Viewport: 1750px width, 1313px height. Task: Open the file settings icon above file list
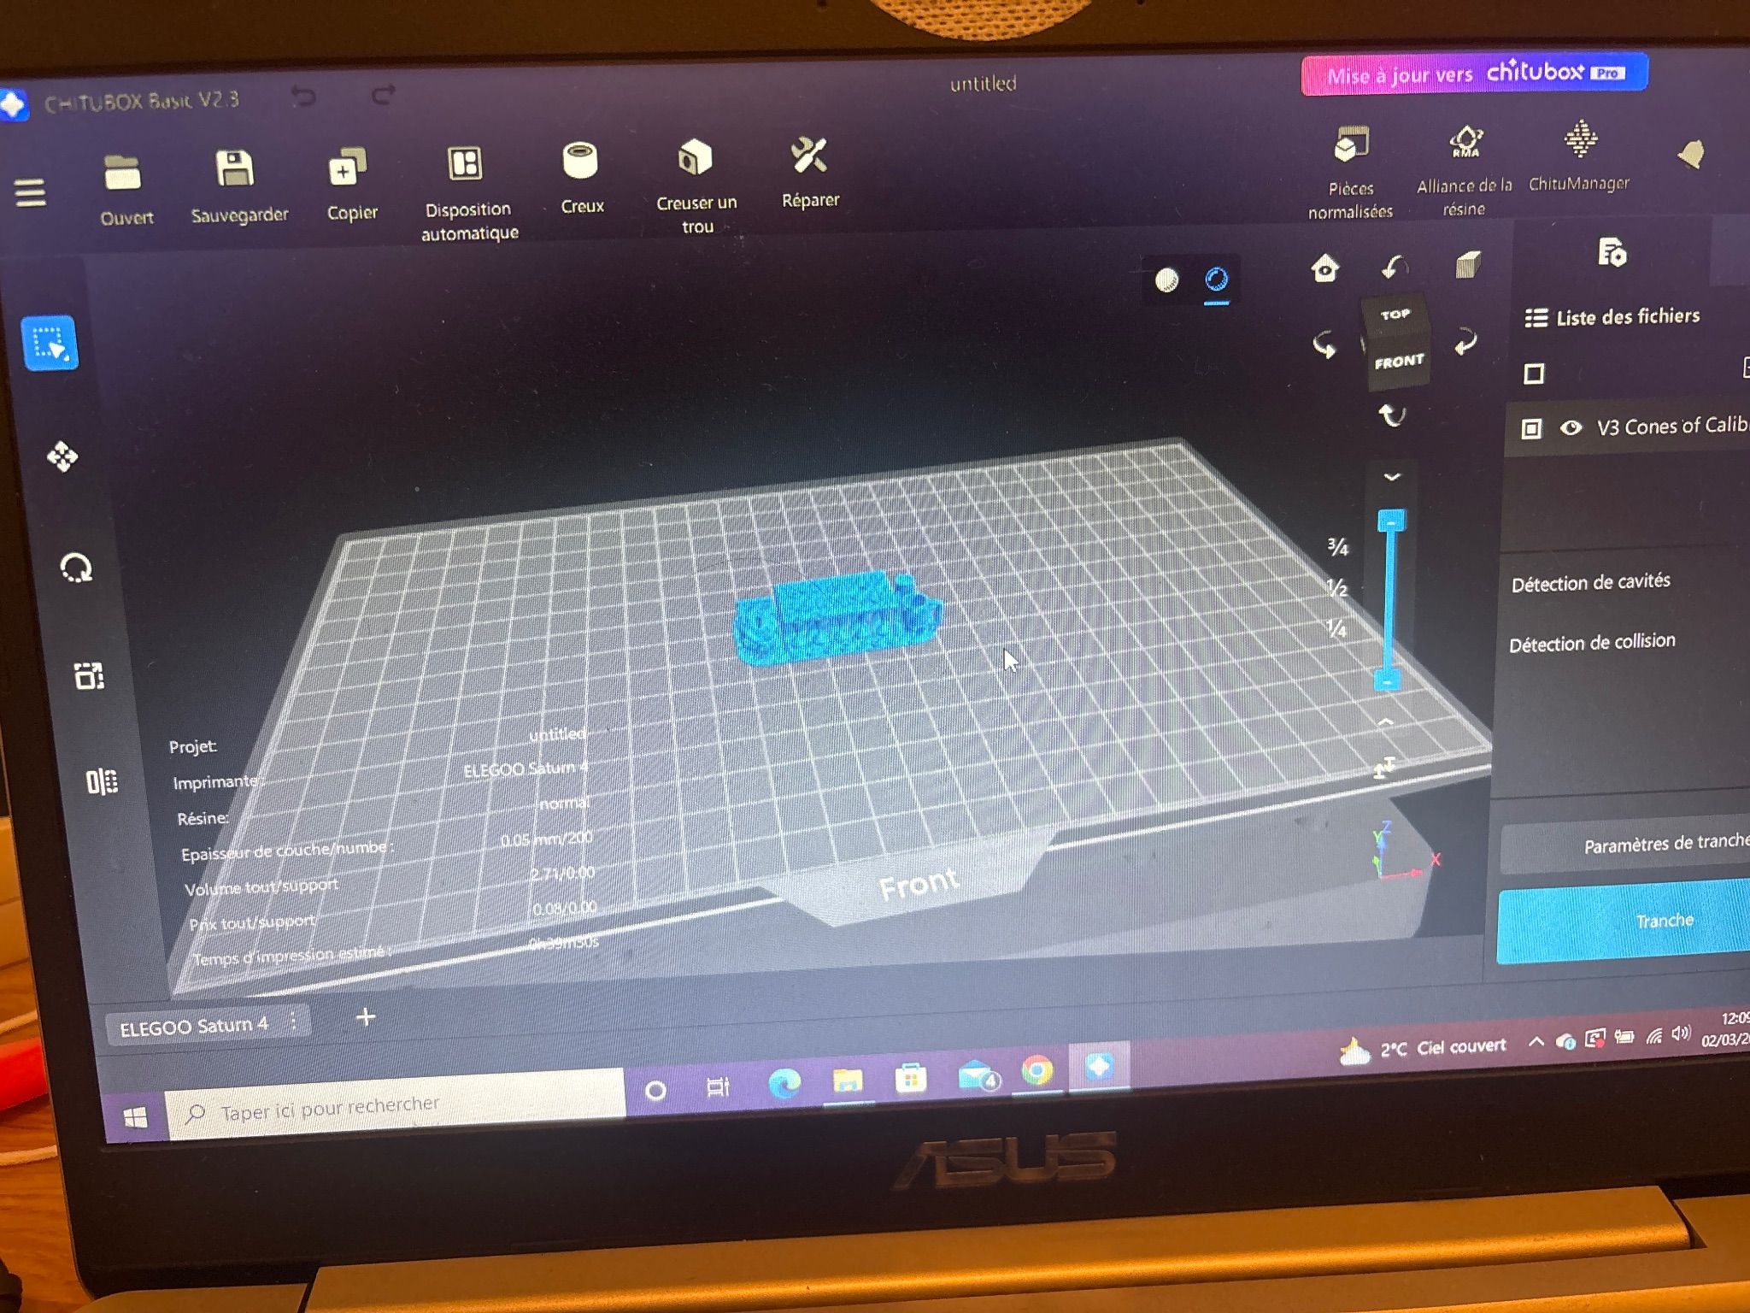point(1612,253)
